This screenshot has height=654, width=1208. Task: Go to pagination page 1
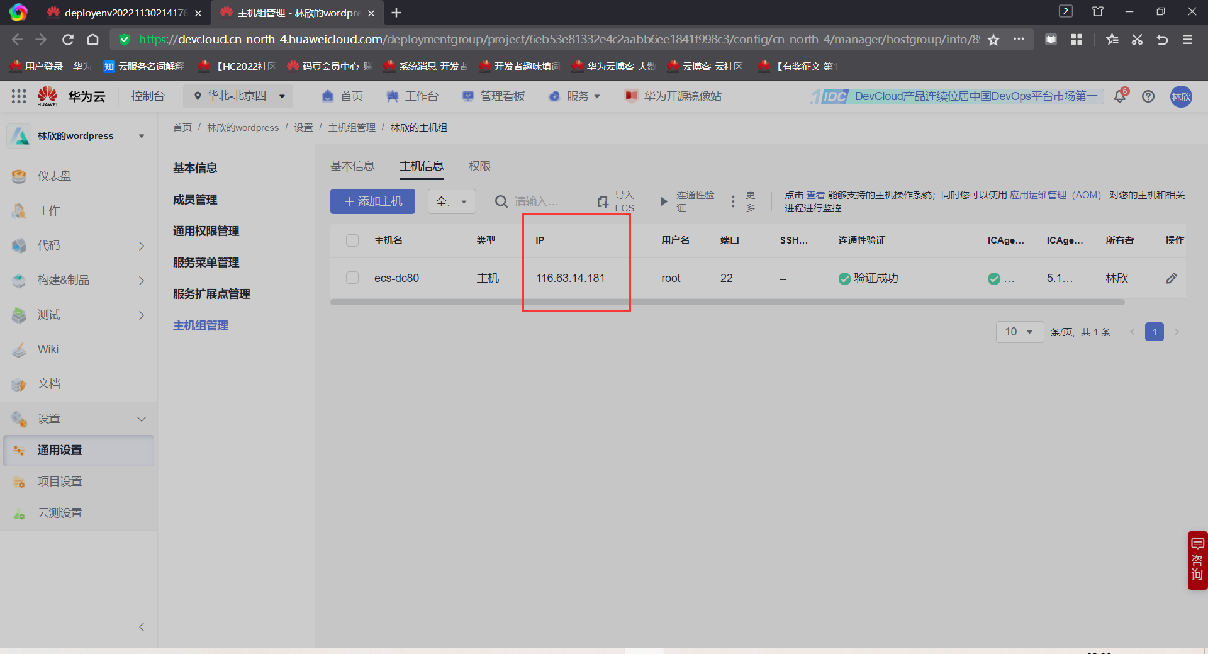pos(1155,332)
